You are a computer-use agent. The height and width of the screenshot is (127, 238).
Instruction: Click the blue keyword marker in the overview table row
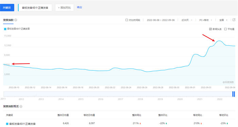click(7, 124)
